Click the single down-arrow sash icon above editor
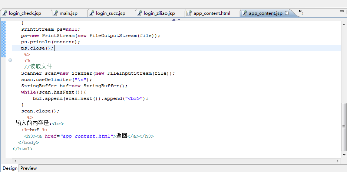The width and height of the screenshot is (347, 172). (x=179, y=20)
